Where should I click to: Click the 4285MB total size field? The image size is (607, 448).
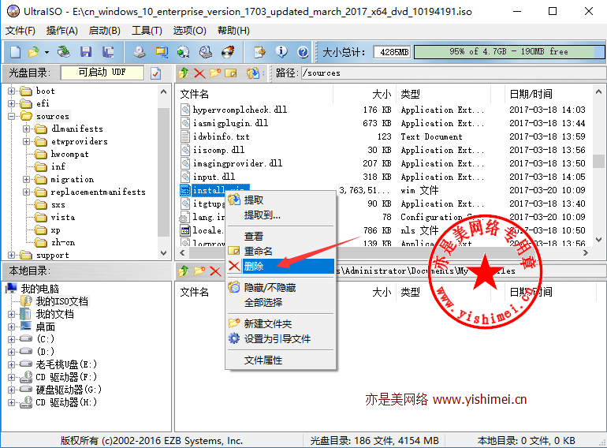[x=392, y=52]
